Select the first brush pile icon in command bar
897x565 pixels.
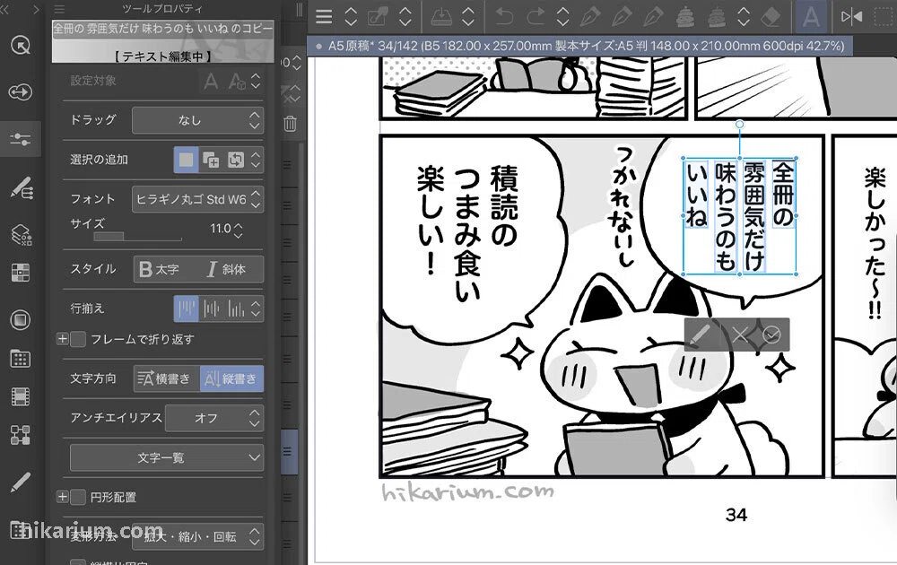click(684, 17)
